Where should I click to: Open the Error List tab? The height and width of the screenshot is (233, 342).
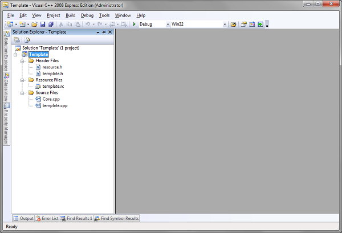[x=47, y=218]
